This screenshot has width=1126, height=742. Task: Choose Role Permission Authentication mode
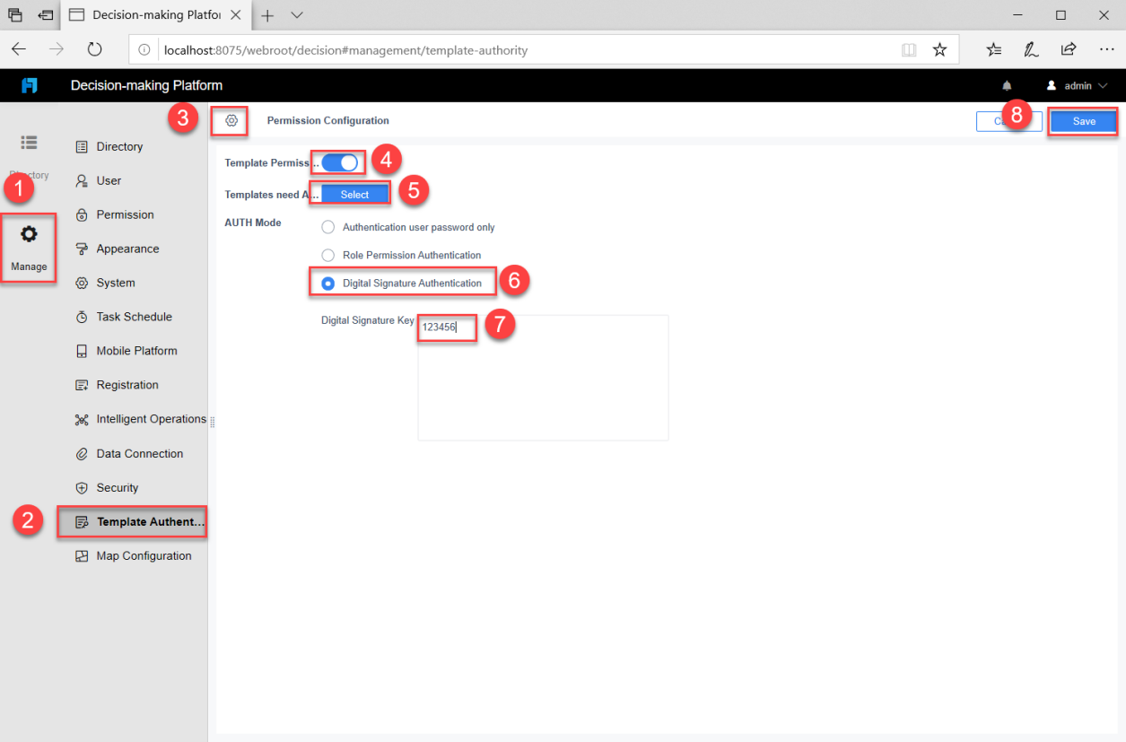click(327, 255)
